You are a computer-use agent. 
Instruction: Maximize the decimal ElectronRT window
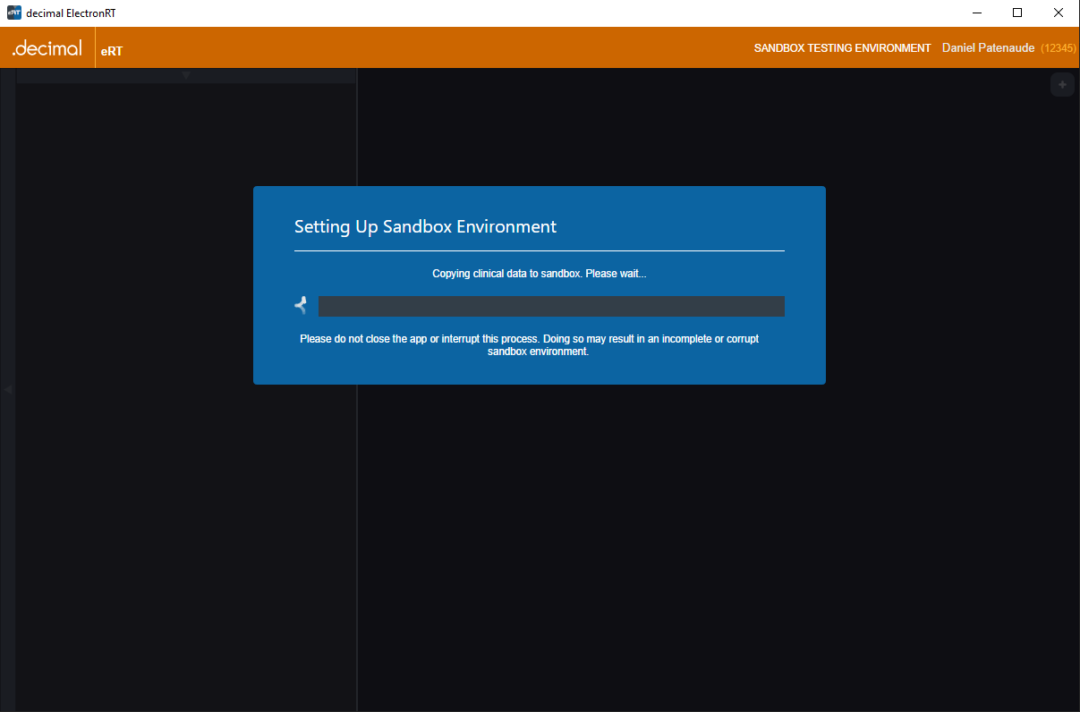[1017, 13]
